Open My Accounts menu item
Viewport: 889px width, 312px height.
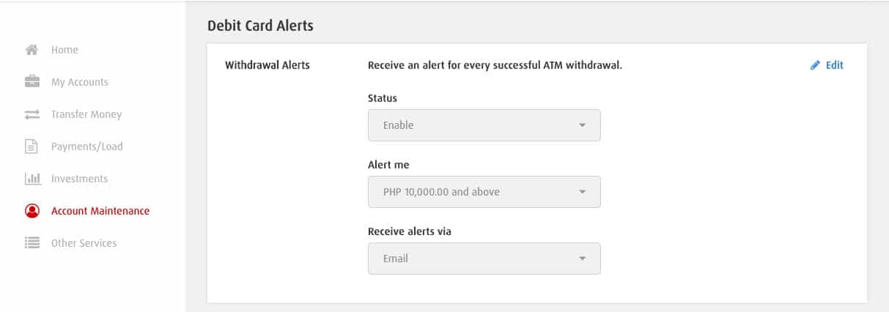(x=79, y=82)
